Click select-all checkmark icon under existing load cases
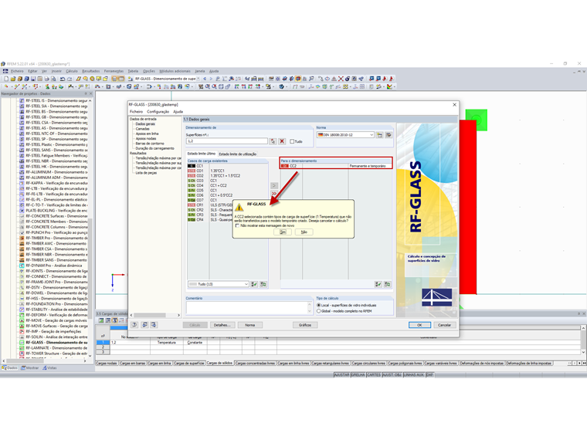The height and width of the screenshot is (440, 587). pos(254,284)
